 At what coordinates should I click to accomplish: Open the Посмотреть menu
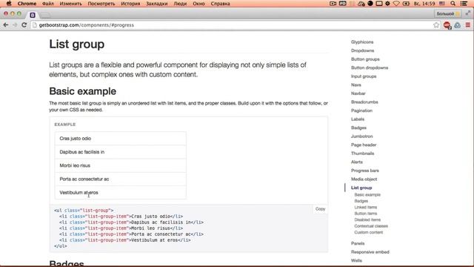click(x=101, y=4)
